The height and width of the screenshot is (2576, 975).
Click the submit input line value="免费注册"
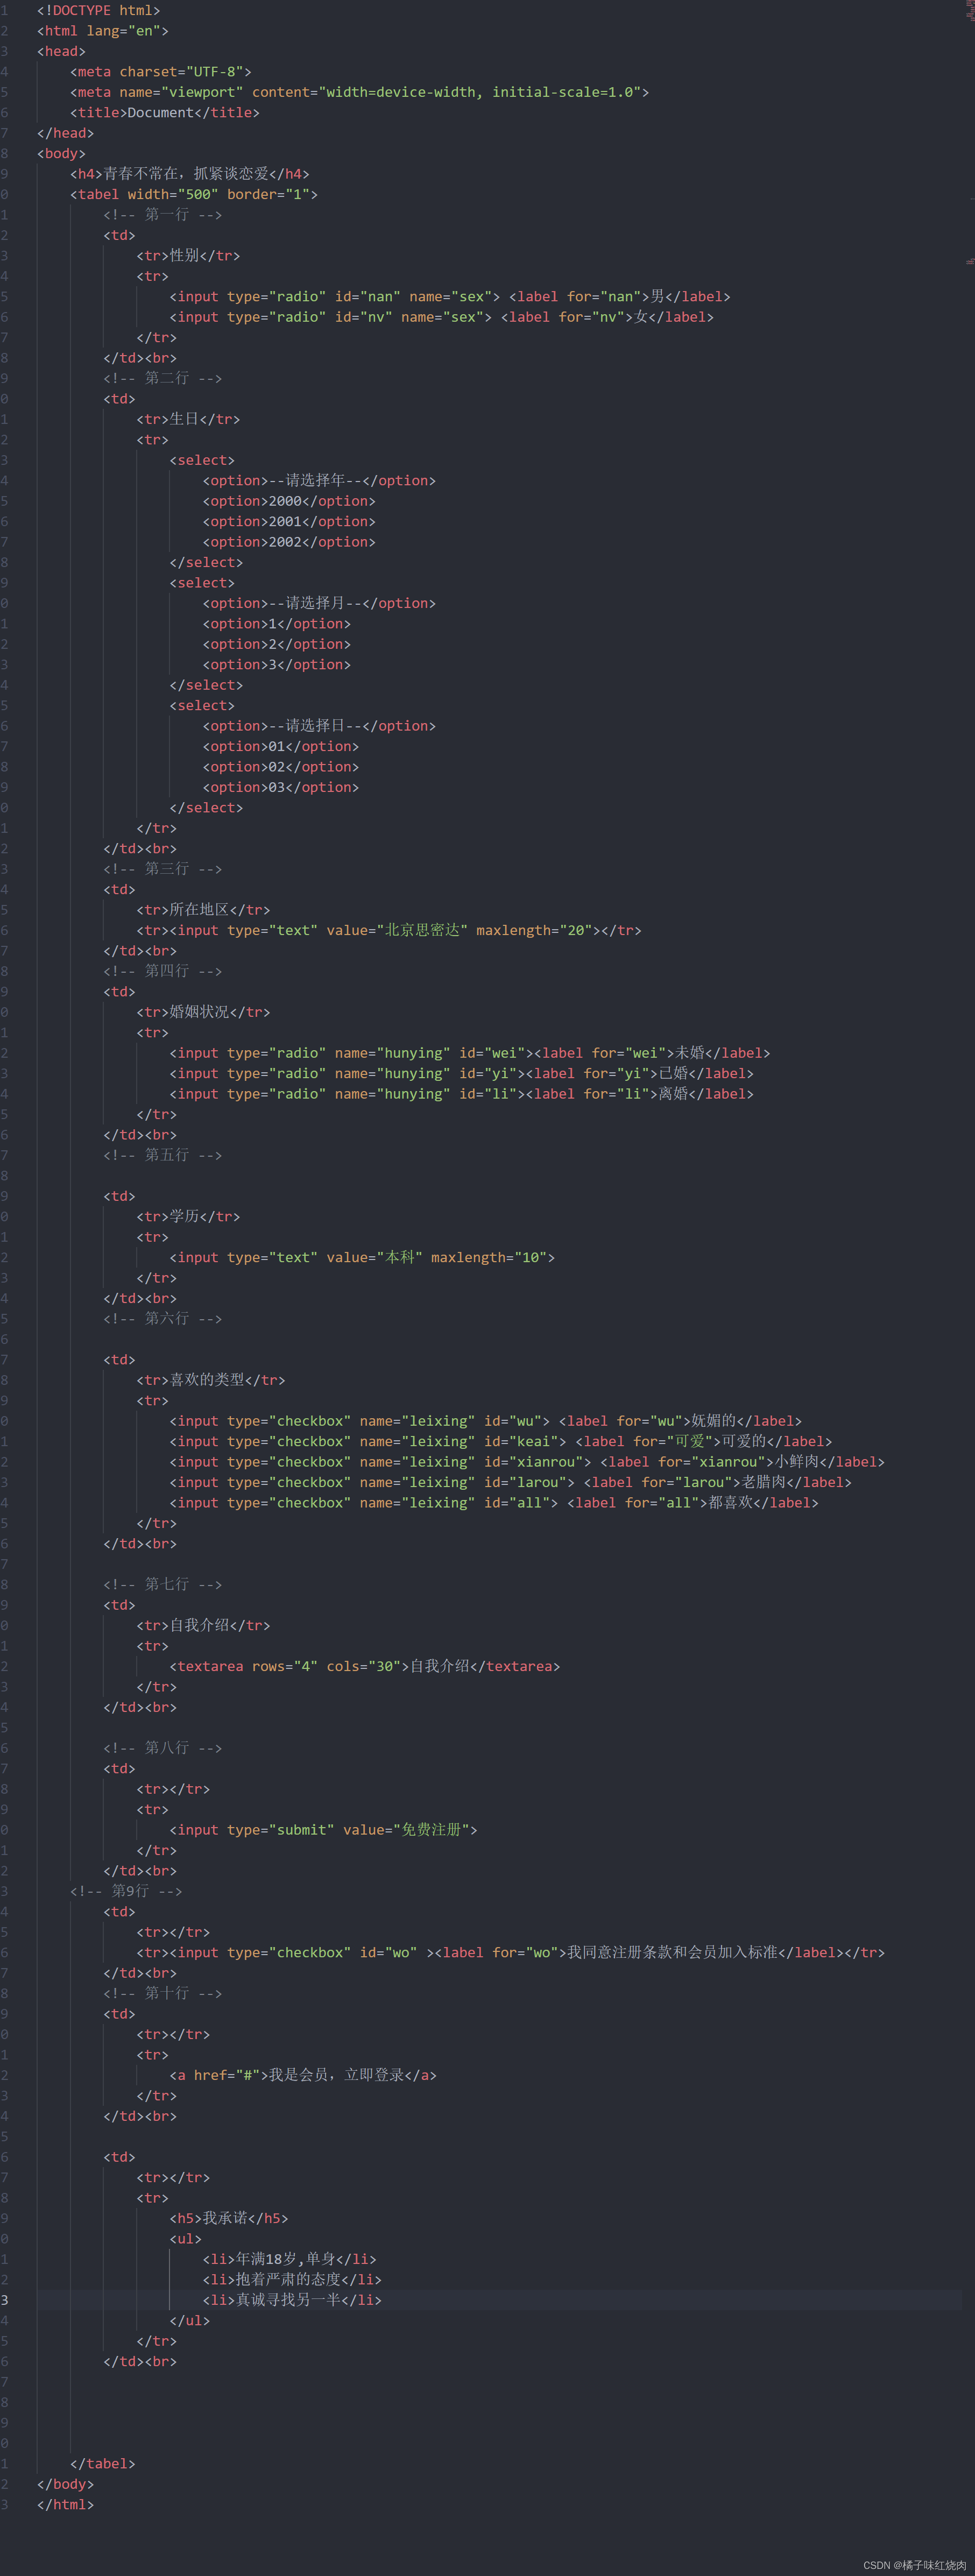323,1830
